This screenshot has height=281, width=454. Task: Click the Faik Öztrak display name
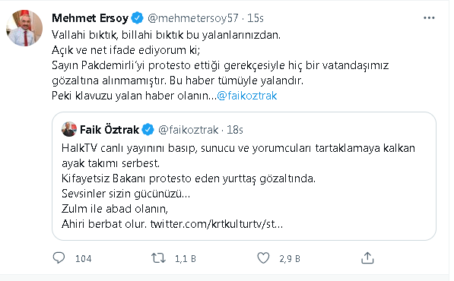click(110, 130)
